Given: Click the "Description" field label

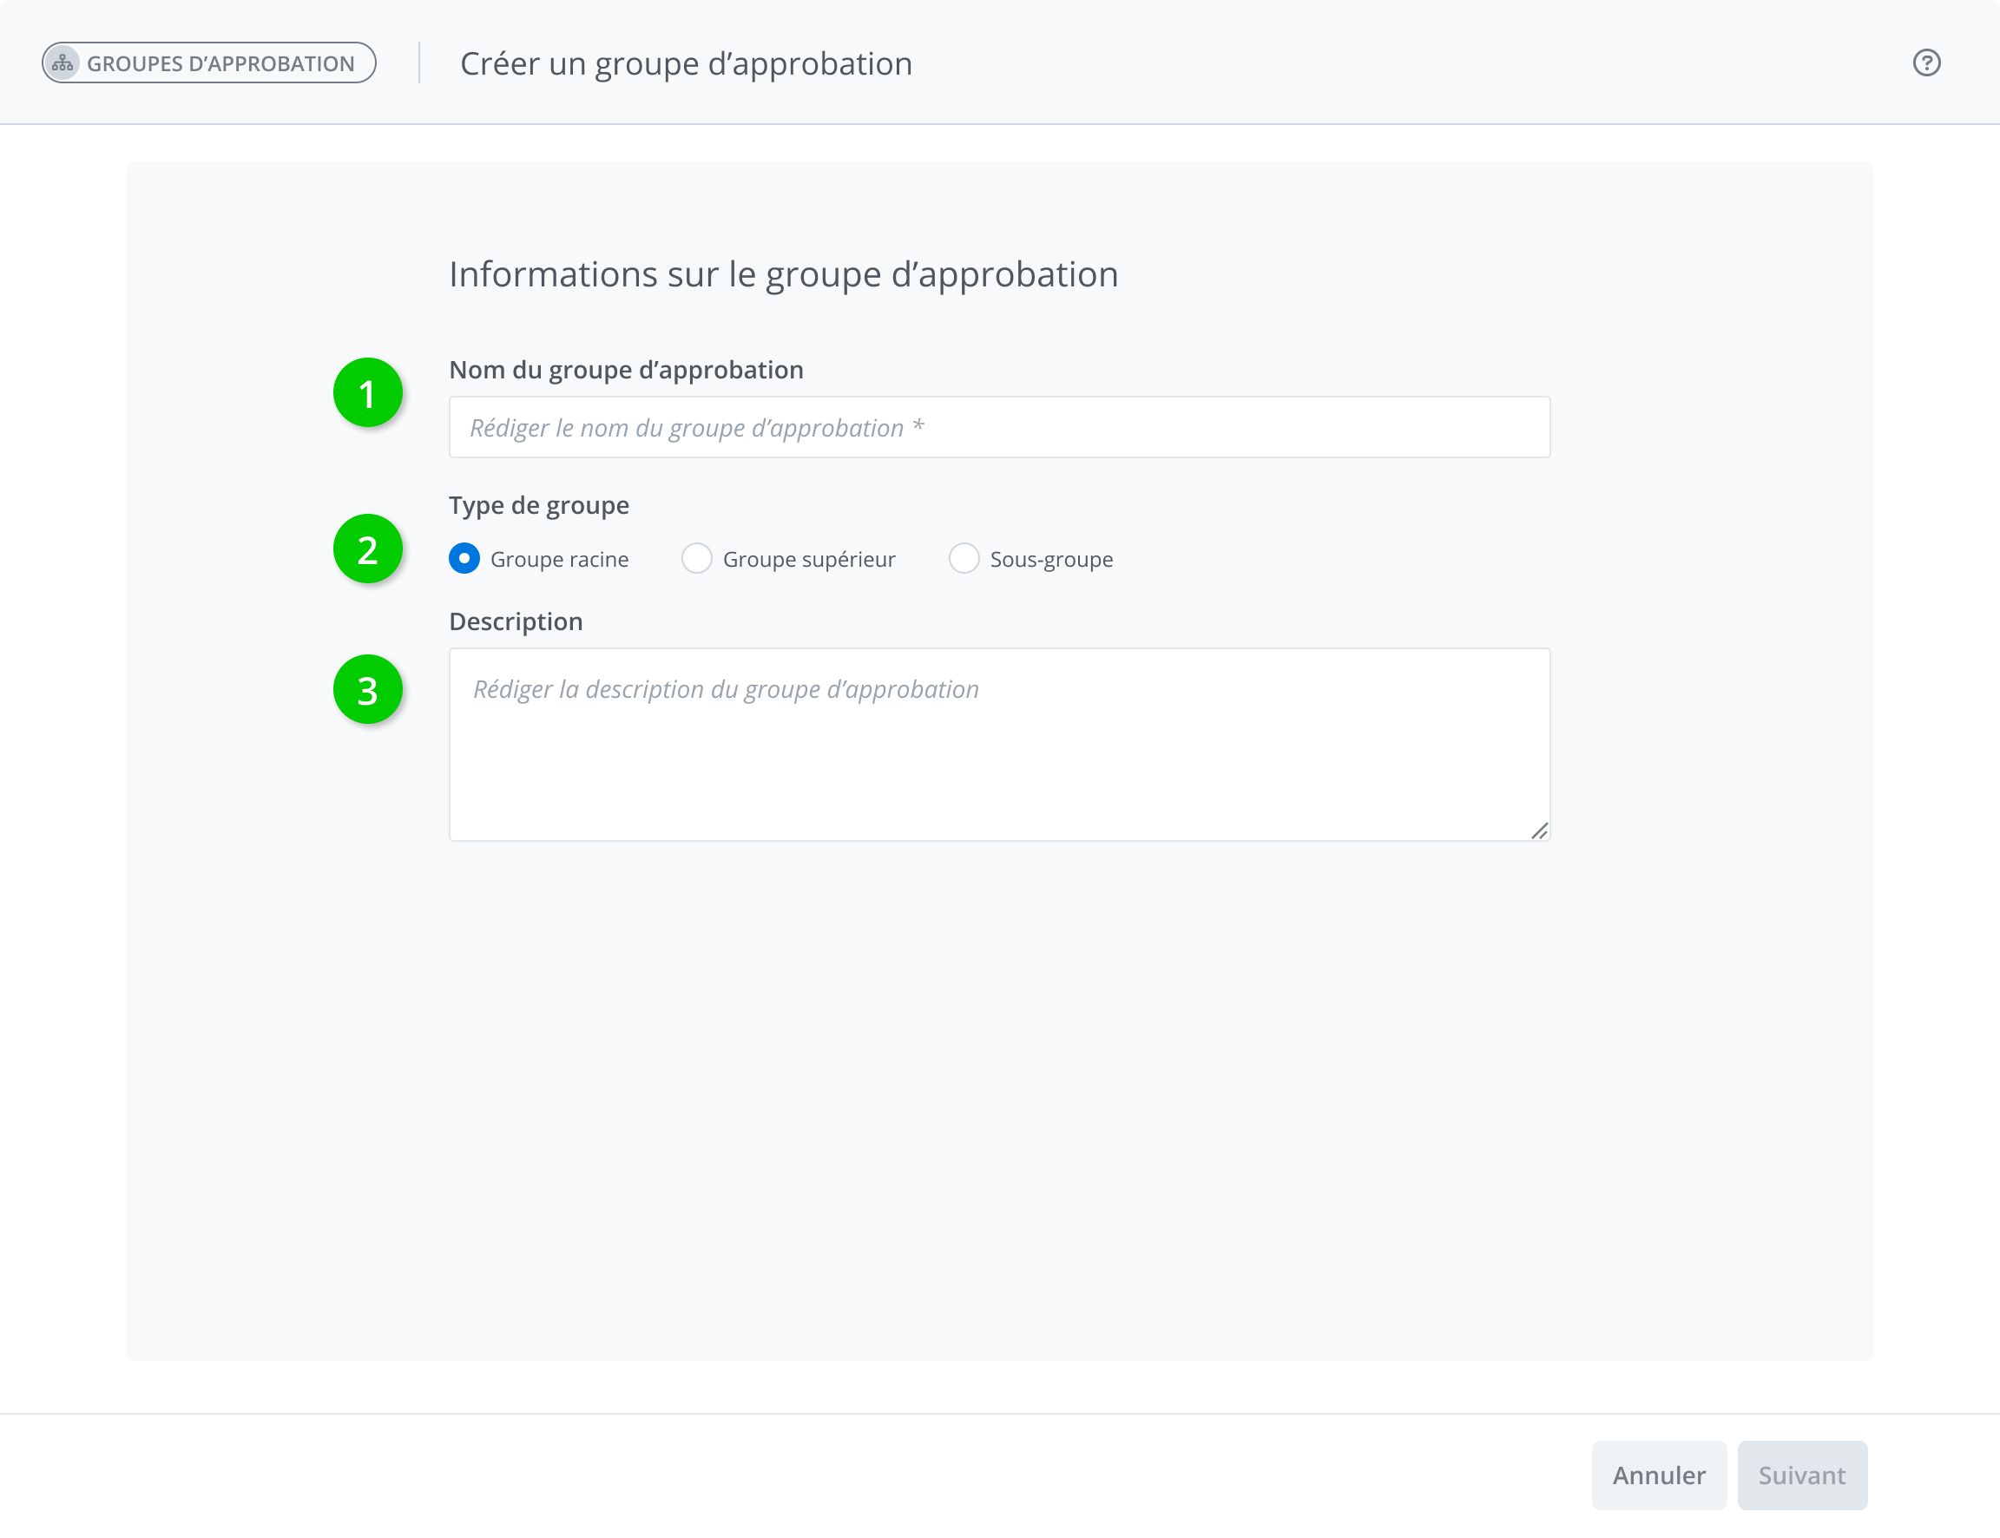Looking at the screenshot, I should coord(516,621).
